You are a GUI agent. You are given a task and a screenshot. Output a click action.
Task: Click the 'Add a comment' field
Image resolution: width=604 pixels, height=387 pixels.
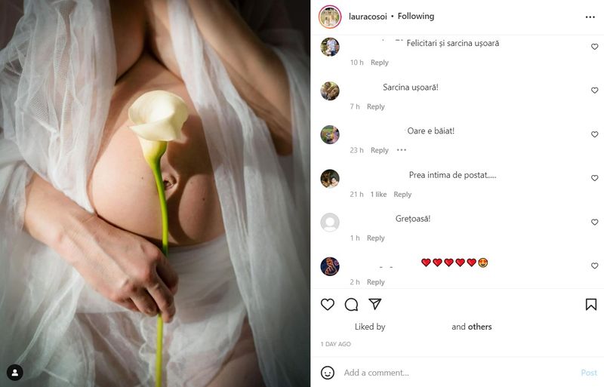[458, 373]
